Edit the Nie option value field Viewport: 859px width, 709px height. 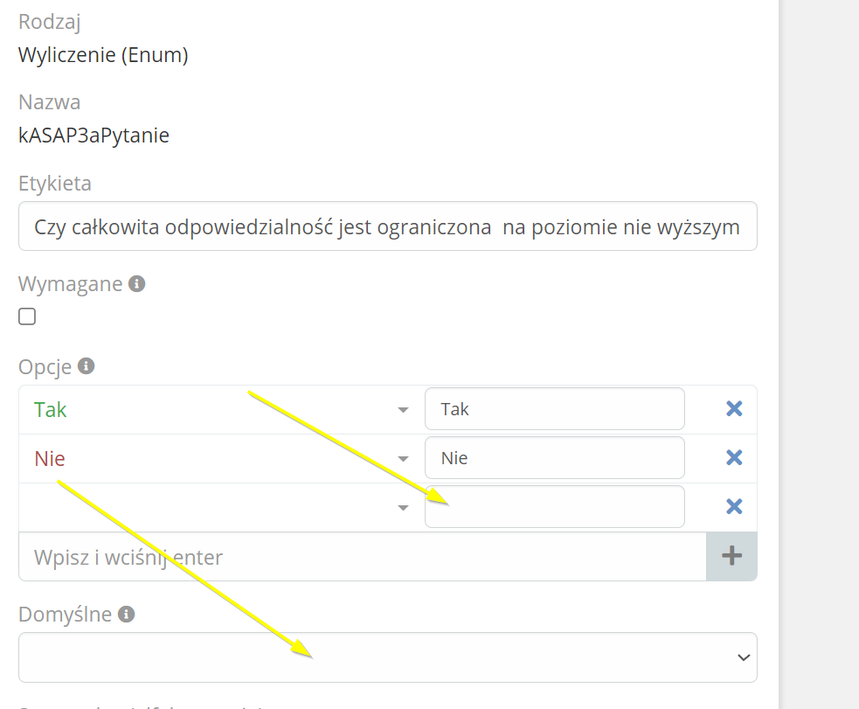click(554, 458)
